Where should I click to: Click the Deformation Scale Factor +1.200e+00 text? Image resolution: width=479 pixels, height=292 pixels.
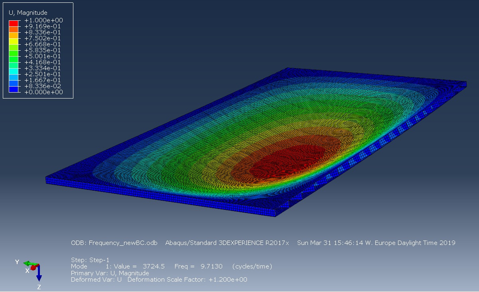click(186, 280)
